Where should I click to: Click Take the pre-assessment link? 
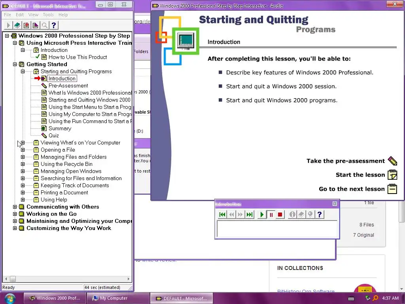click(346, 161)
